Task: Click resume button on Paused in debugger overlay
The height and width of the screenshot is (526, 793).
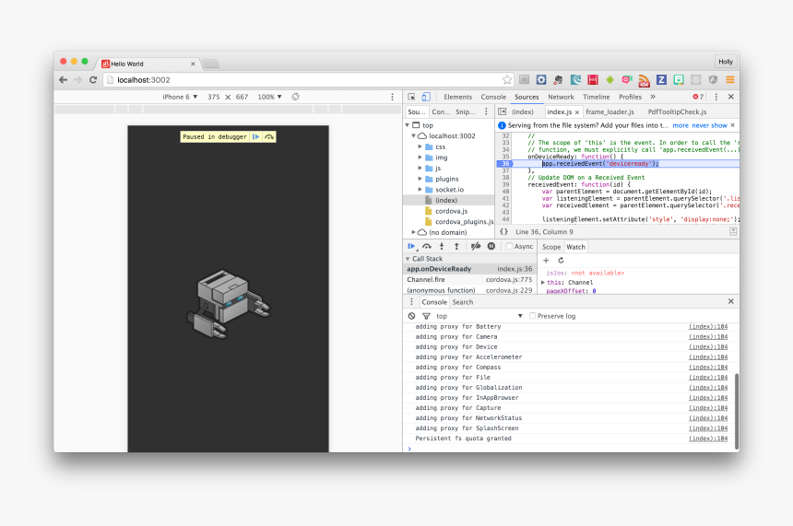Action: (x=256, y=137)
